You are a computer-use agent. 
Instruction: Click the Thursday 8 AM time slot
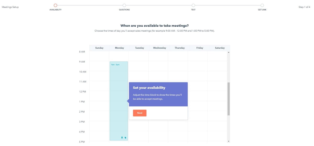[x=178, y=56]
